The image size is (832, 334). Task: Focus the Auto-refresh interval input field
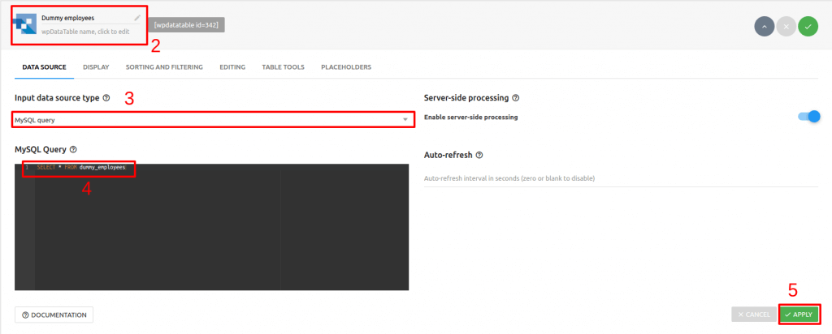(622, 178)
